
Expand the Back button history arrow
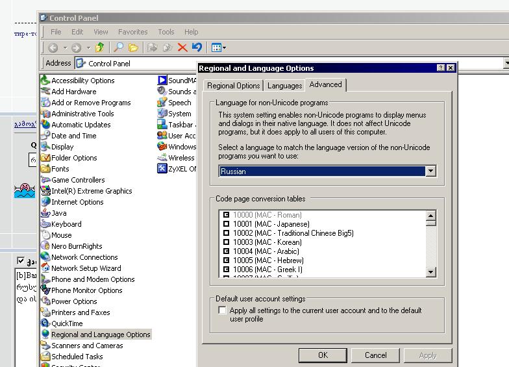pyautogui.click(x=65, y=48)
